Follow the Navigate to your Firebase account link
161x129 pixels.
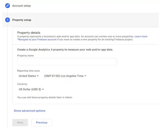(37, 39)
